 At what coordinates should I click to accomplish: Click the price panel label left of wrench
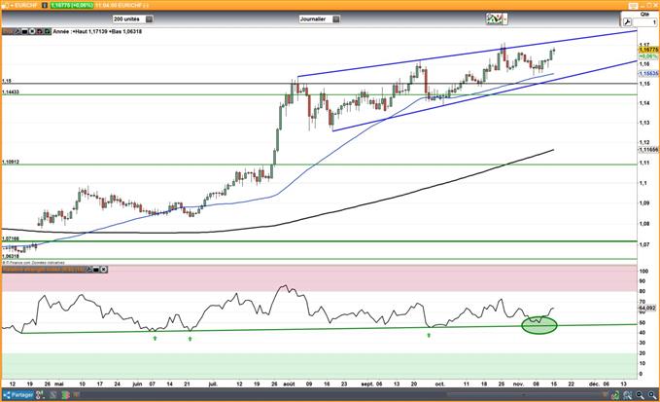pyautogui.click(x=8, y=31)
